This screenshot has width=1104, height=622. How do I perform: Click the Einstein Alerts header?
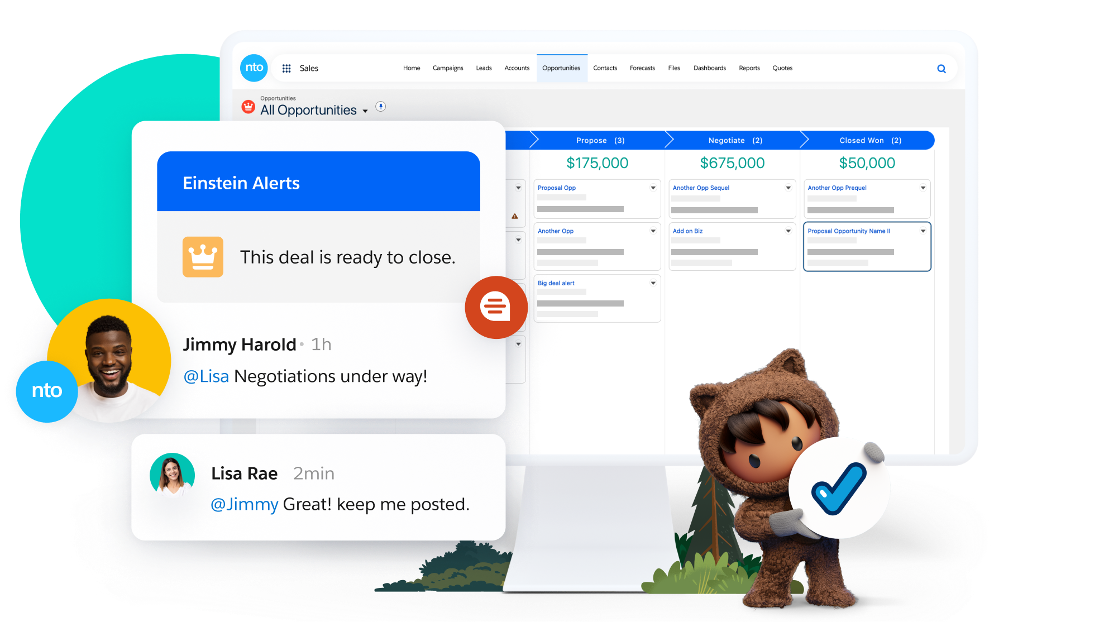point(319,181)
